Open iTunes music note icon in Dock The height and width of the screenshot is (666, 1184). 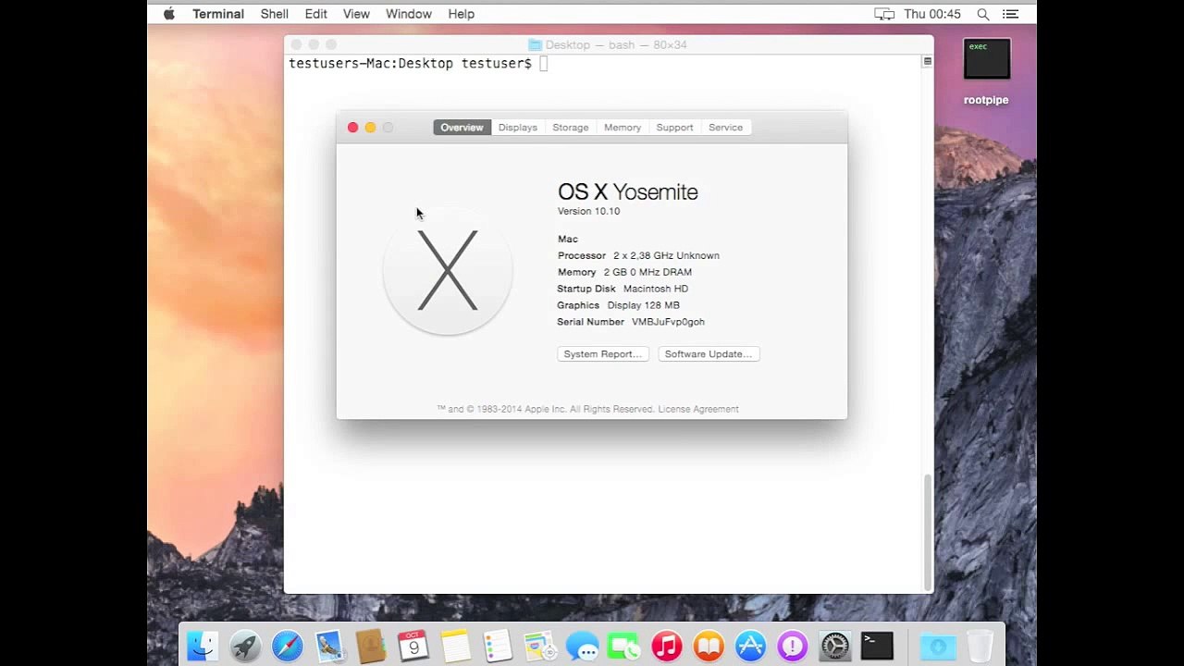(x=667, y=646)
